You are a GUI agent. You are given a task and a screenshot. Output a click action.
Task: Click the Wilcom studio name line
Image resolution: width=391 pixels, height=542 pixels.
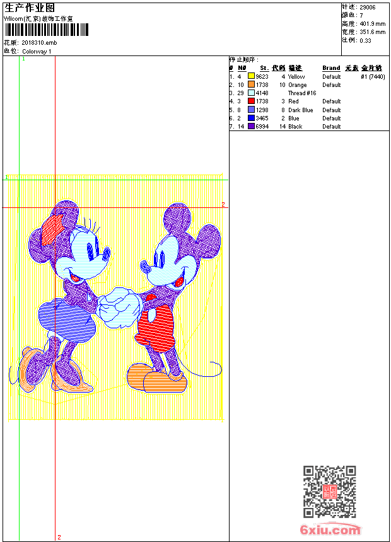(38, 19)
